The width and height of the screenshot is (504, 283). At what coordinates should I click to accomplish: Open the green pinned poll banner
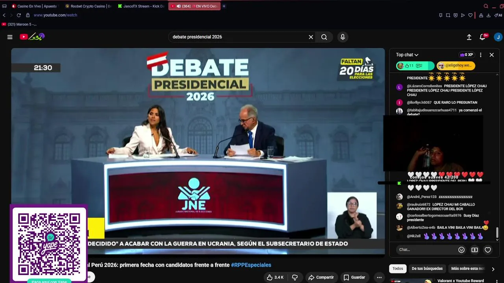coord(415,66)
